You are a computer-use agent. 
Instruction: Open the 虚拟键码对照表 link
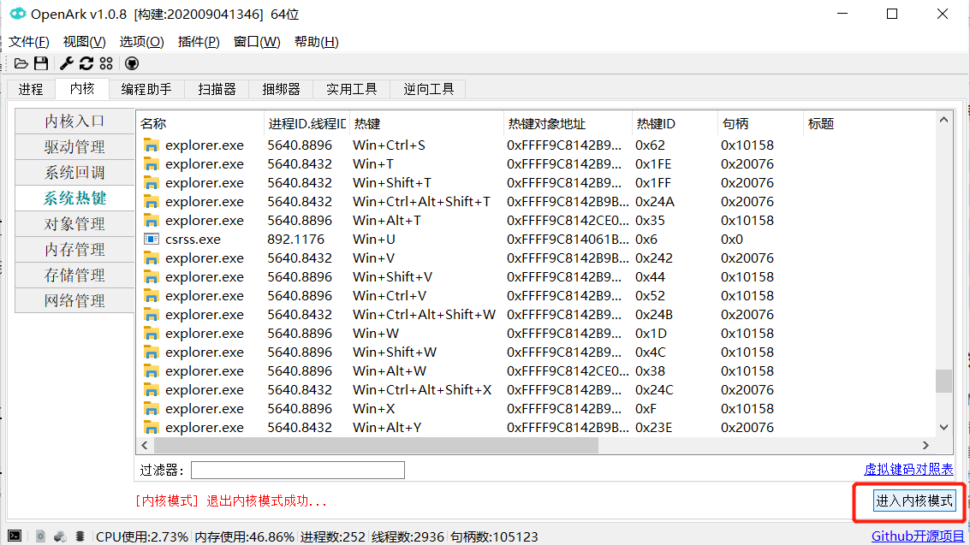coord(908,469)
